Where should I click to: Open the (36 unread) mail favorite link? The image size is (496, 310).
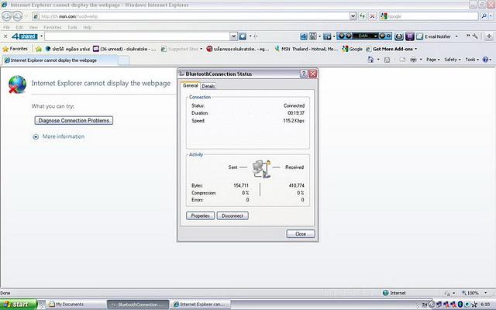coord(125,49)
